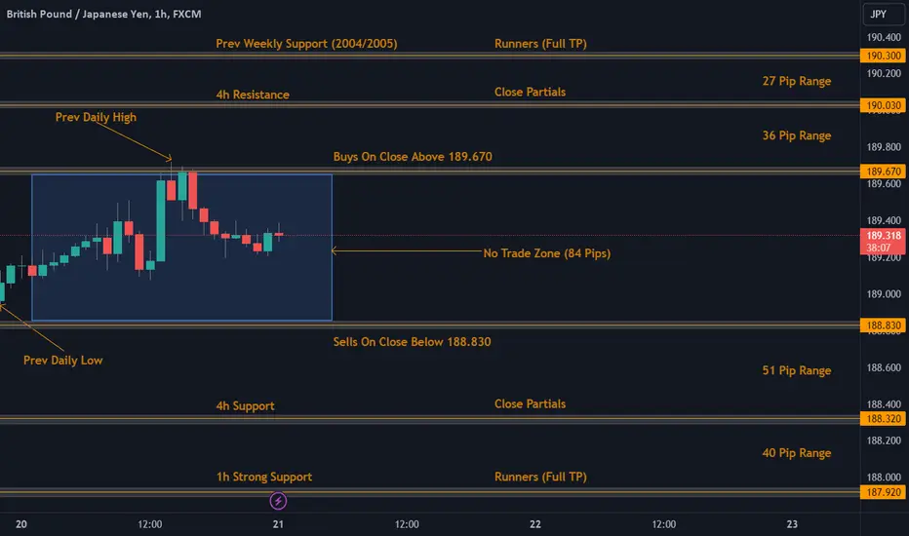Viewport: 909px width, 536px height.
Task: Click the 188.320 price level label
Action: [881, 419]
